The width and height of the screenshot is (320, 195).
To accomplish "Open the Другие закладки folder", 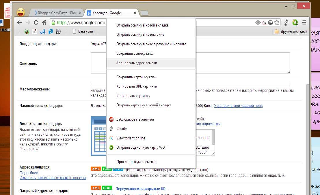I will 291,31.
